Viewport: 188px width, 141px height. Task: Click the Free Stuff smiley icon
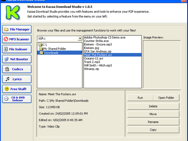7,89
